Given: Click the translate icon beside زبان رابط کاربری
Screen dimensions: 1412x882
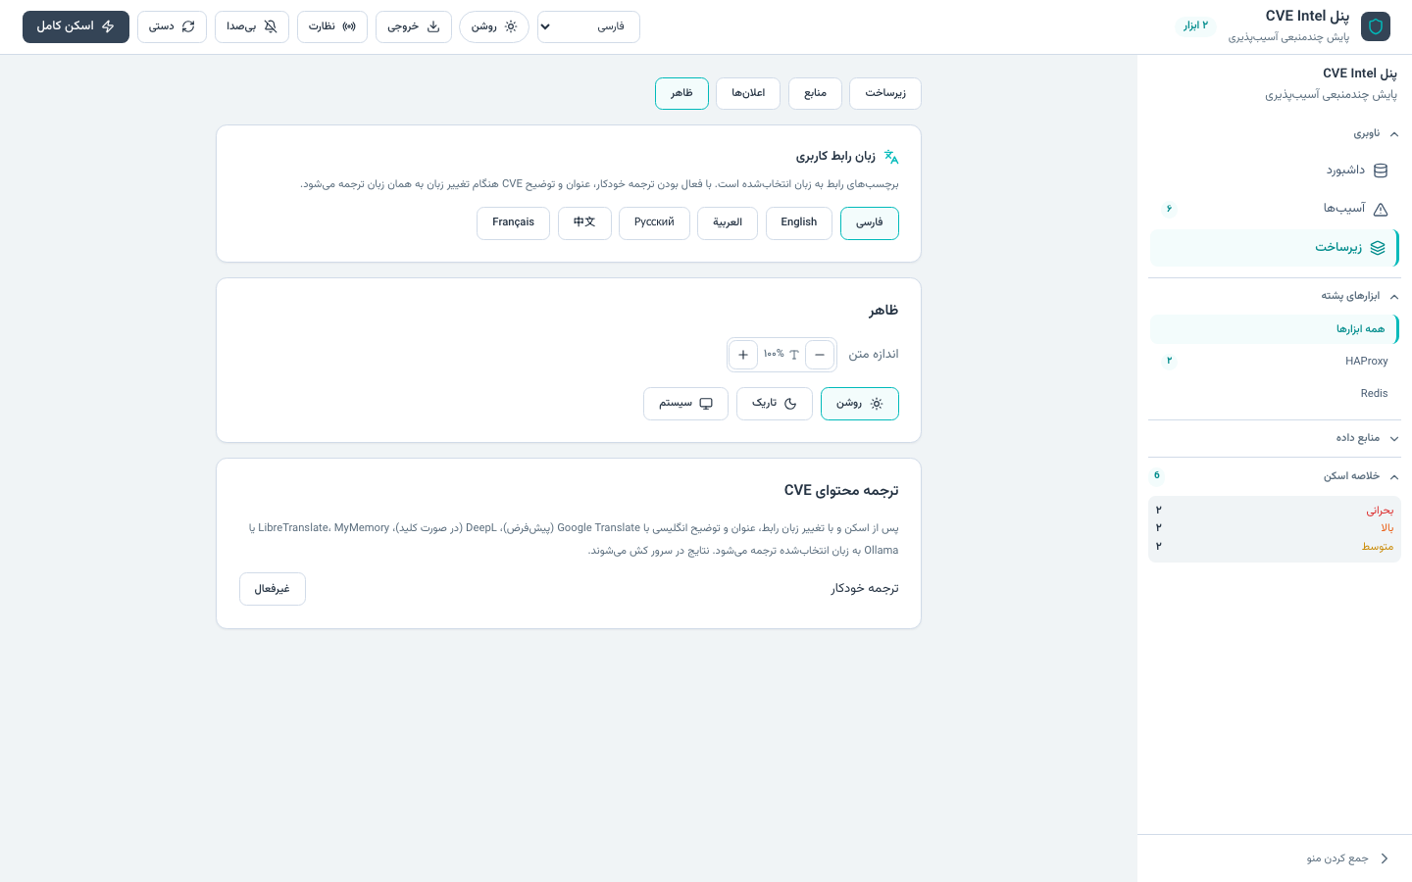Looking at the screenshot, I should tap(891, 157).
